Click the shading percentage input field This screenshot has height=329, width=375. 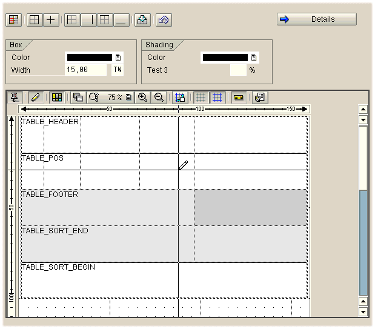[x=238, y=70]
